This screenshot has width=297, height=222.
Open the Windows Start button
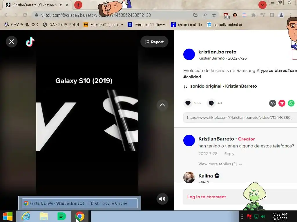[x=8, y=216]
